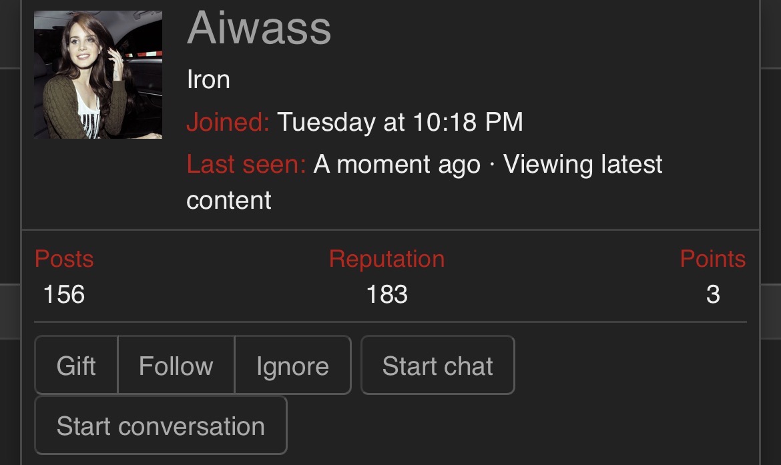Click the Reputation label
The height and width of the screenshot is (465, 781).
tap(386, 259)
